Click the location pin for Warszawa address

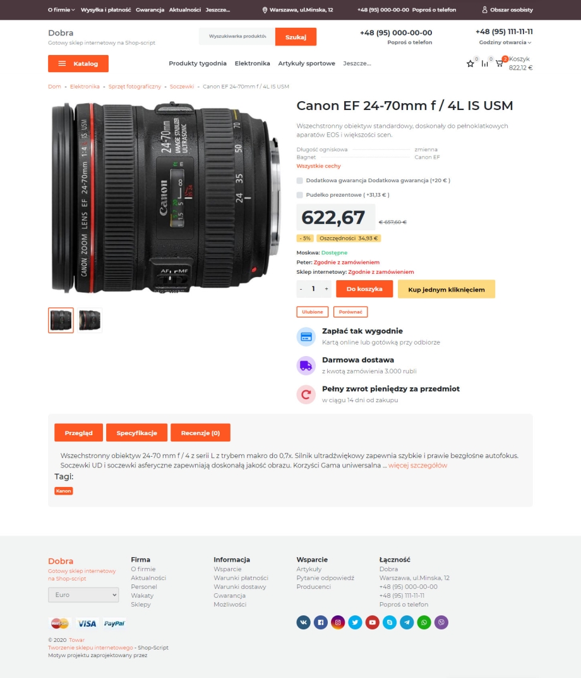[265, 10]
